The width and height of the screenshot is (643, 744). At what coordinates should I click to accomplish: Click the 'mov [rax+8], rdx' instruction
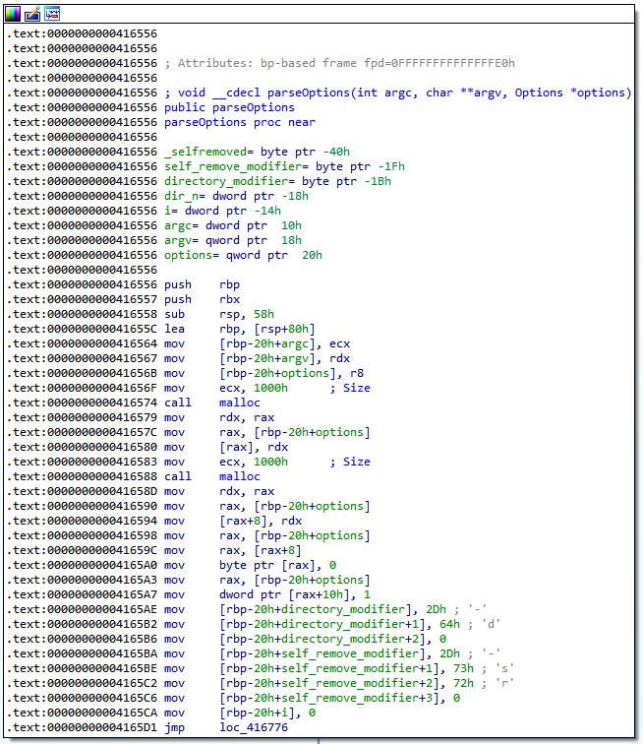tap(233, 521)
